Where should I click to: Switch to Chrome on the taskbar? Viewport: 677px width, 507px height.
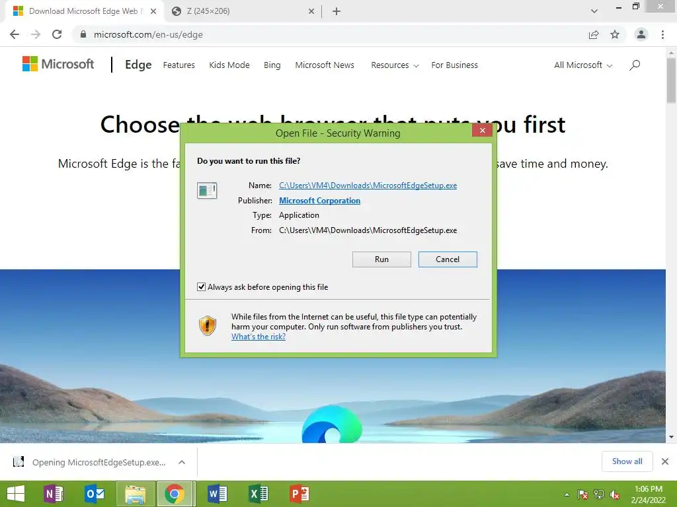[175, 494]
